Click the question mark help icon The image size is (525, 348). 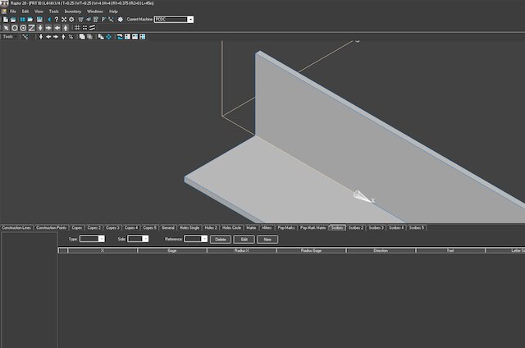pos(56,19)
